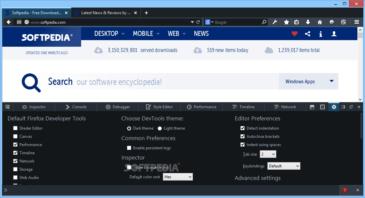Image resolution: width=365 pixels, height=198 pixels.
Task: Select the Dark theme radio button
Action: coord(129,128)
